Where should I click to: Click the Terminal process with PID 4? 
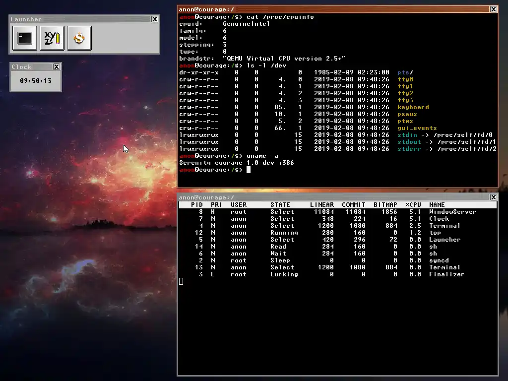(x=337, y=226)
